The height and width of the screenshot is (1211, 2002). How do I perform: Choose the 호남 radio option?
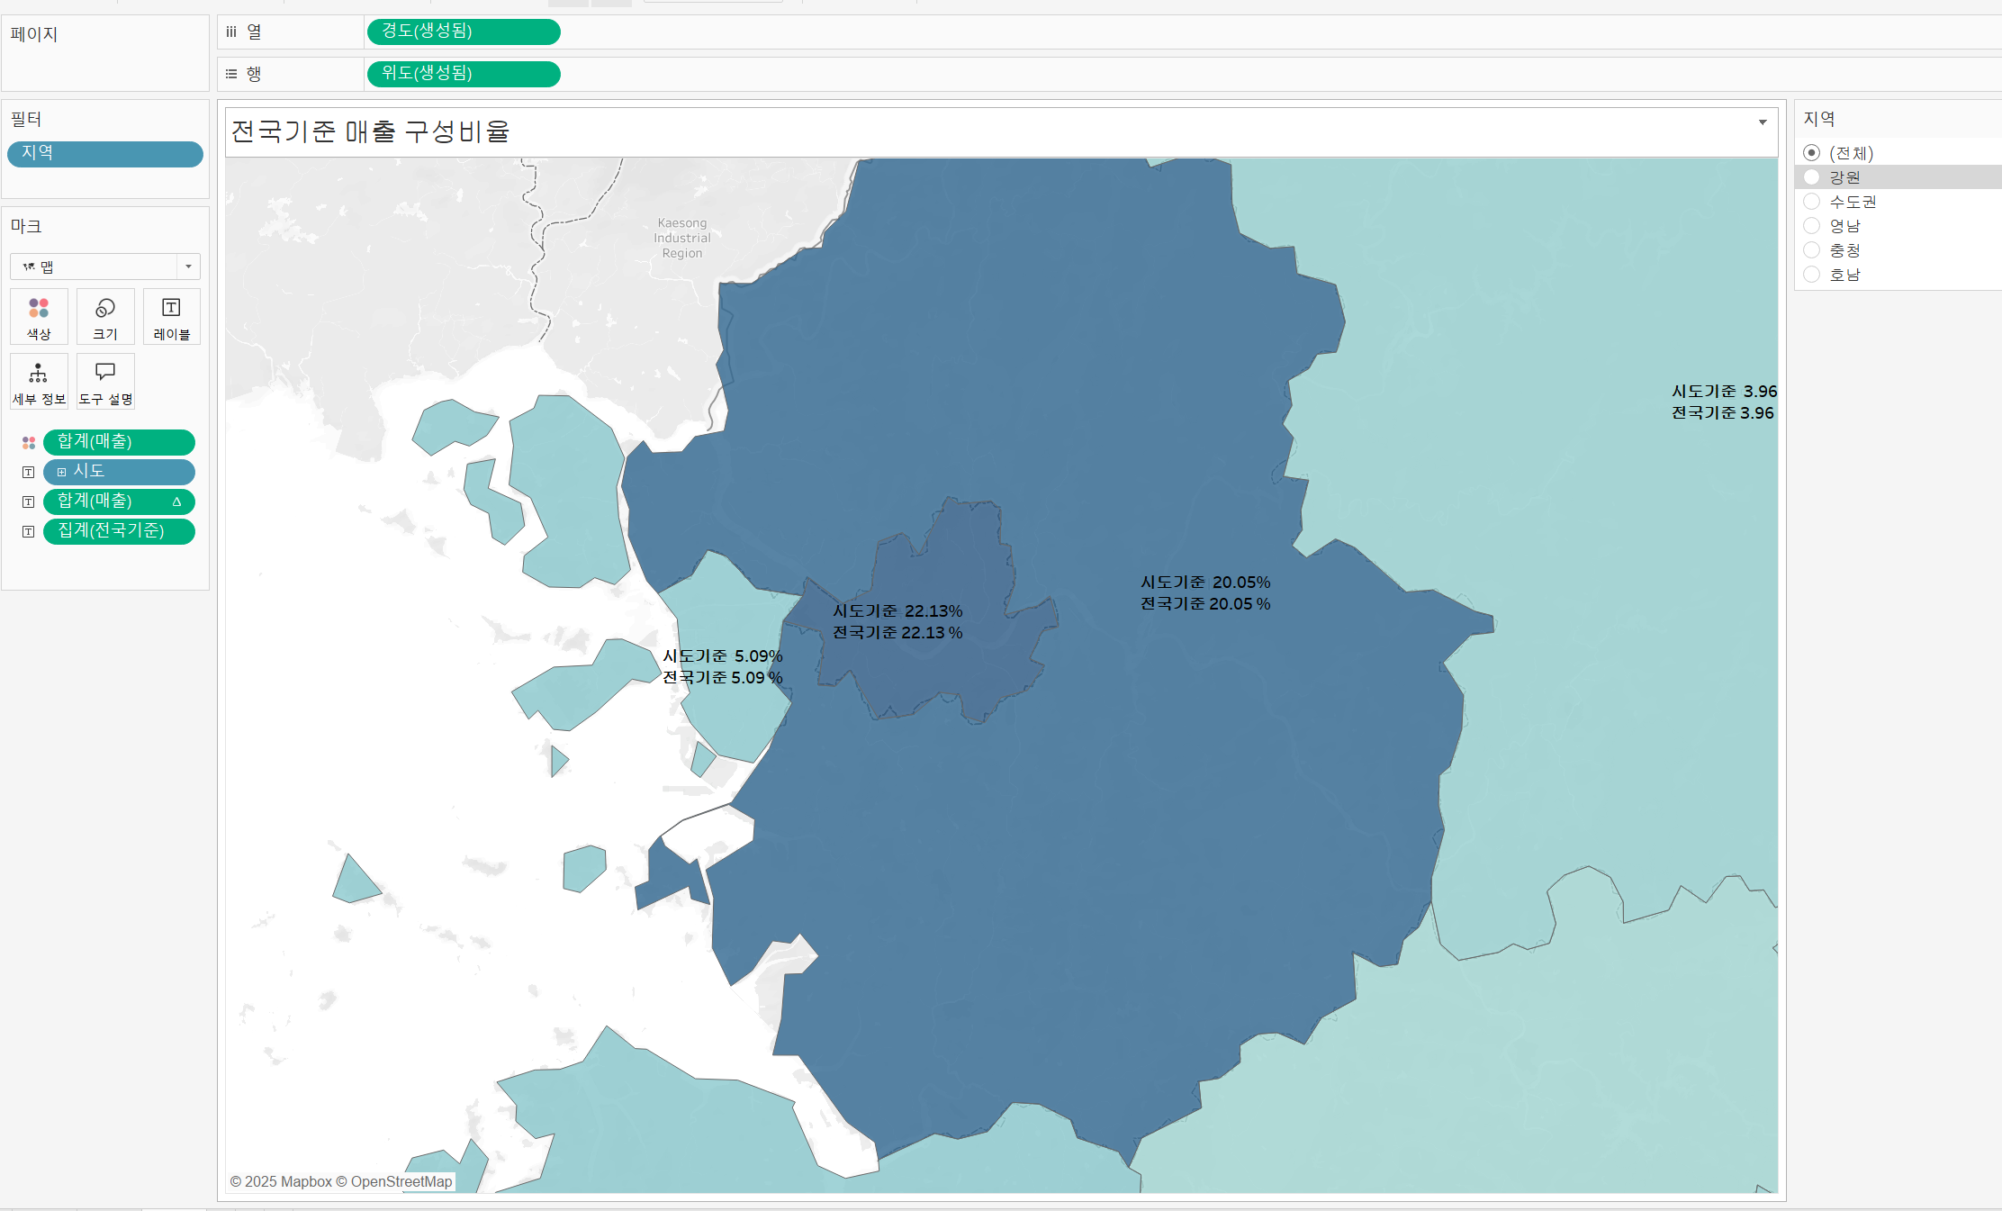click(x=1812, y=275)
